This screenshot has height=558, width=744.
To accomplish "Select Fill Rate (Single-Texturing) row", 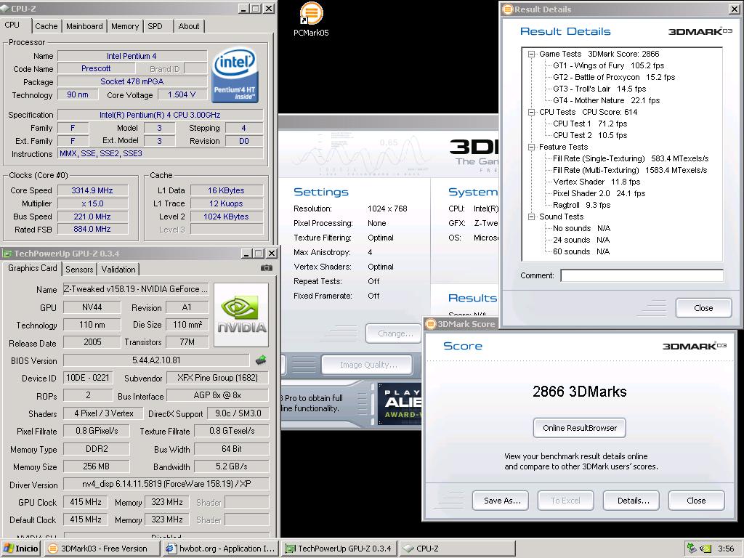I will pos(631,159).
